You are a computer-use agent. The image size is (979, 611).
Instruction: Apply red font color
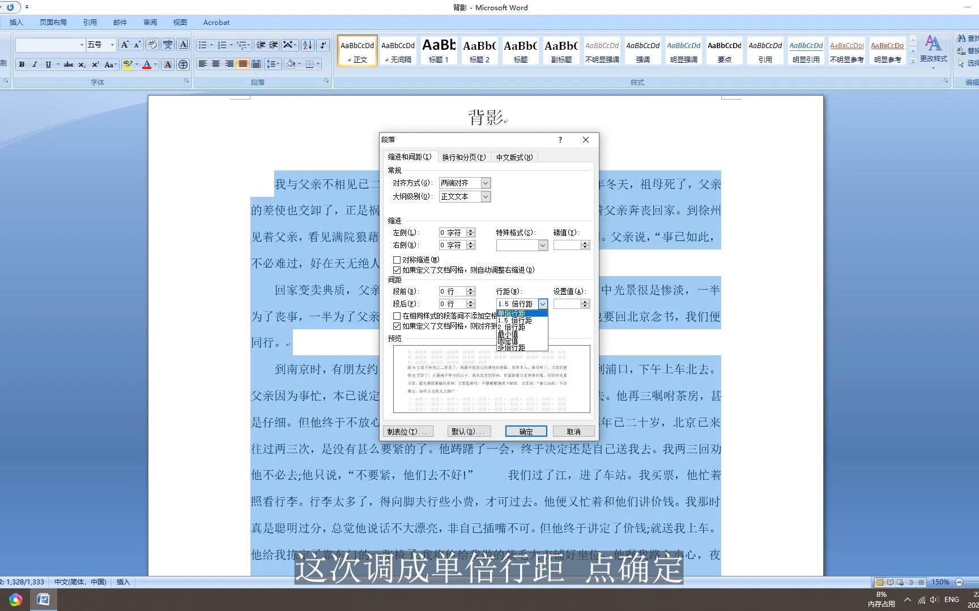(x=147, y=64)
